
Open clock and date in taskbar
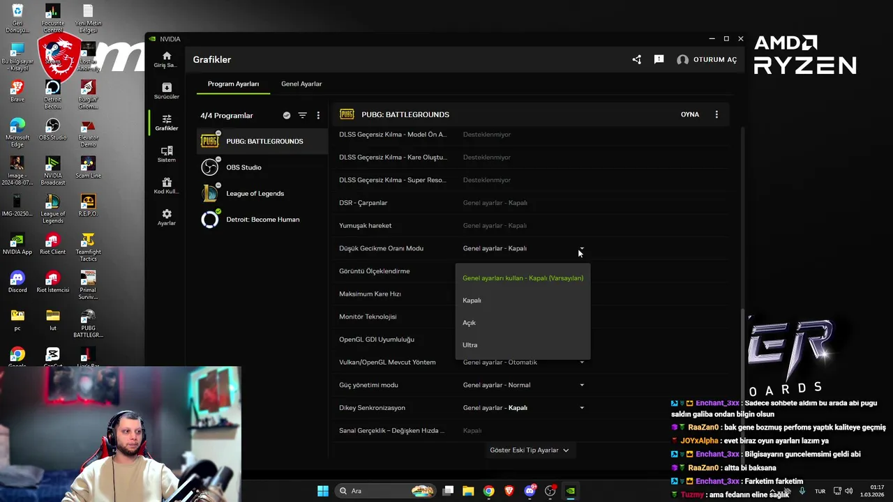point(873,491)
